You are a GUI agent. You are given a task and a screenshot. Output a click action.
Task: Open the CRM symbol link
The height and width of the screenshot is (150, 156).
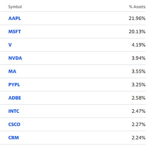coord(14,138)
